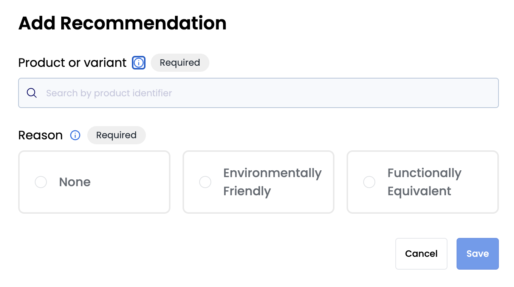This screenshot has width=514, height=287.
Task: Click the info icon next to Reason
Action: 75,135
